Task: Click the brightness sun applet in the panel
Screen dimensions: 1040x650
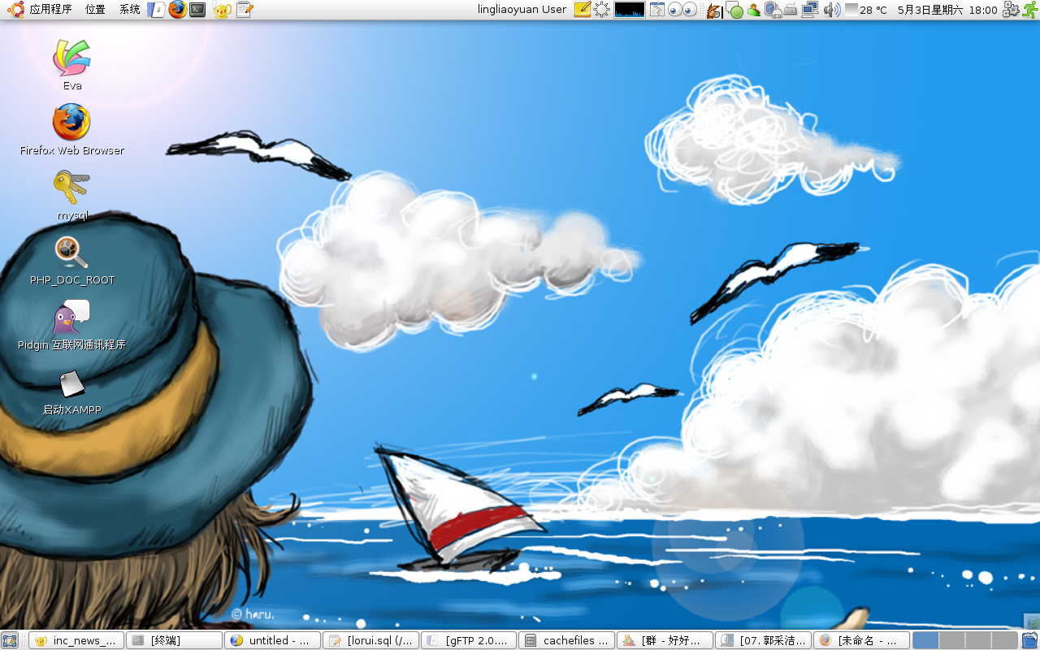Action: coord(602,10)
